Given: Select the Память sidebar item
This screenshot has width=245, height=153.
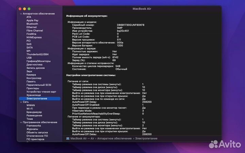Looking at the screenshot, I should coord(31,82).
